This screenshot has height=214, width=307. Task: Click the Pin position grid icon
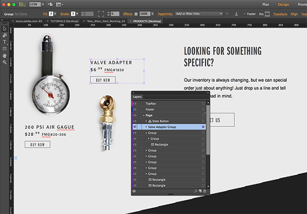pyautogui.click(x=267, y=14)
